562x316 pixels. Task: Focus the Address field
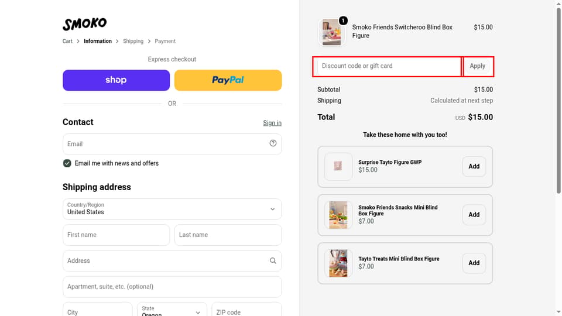point(172,261)
